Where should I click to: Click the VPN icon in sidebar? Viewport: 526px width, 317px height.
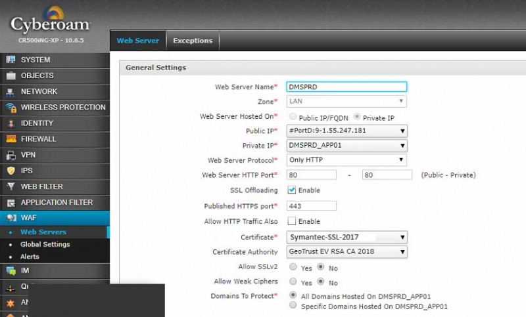[11, 155]
